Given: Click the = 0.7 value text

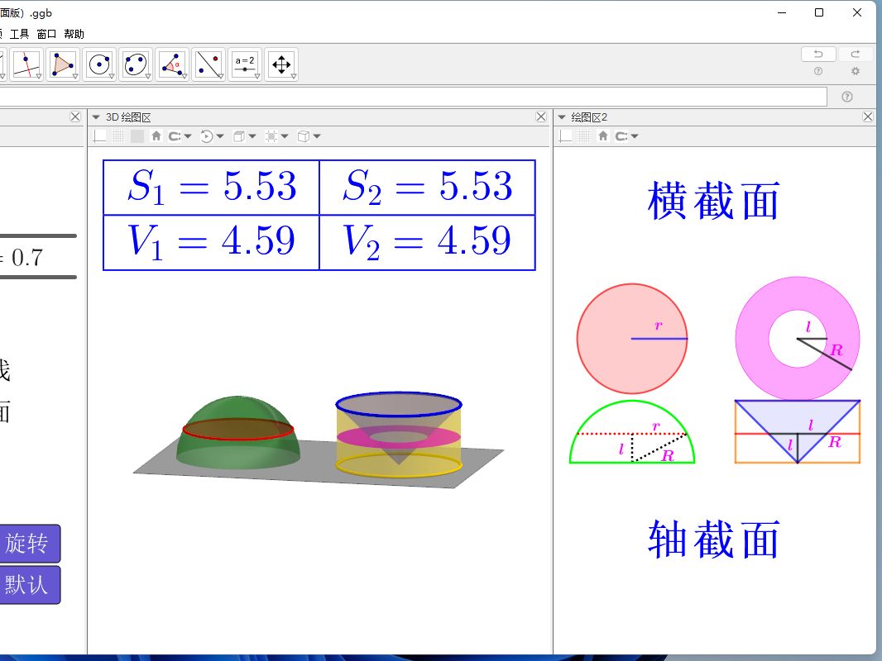Looking at the screenshot, I should [22, 259].
